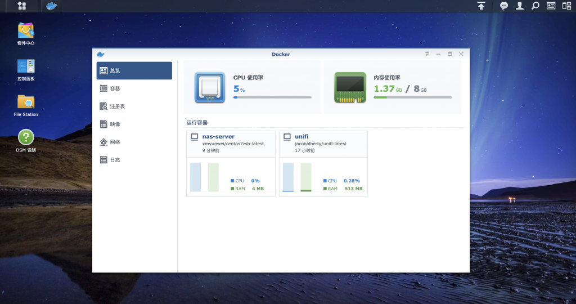This screenshot has height=304, width=576.
Task: Click the memory RAM module icon
Action: (350, 87)
